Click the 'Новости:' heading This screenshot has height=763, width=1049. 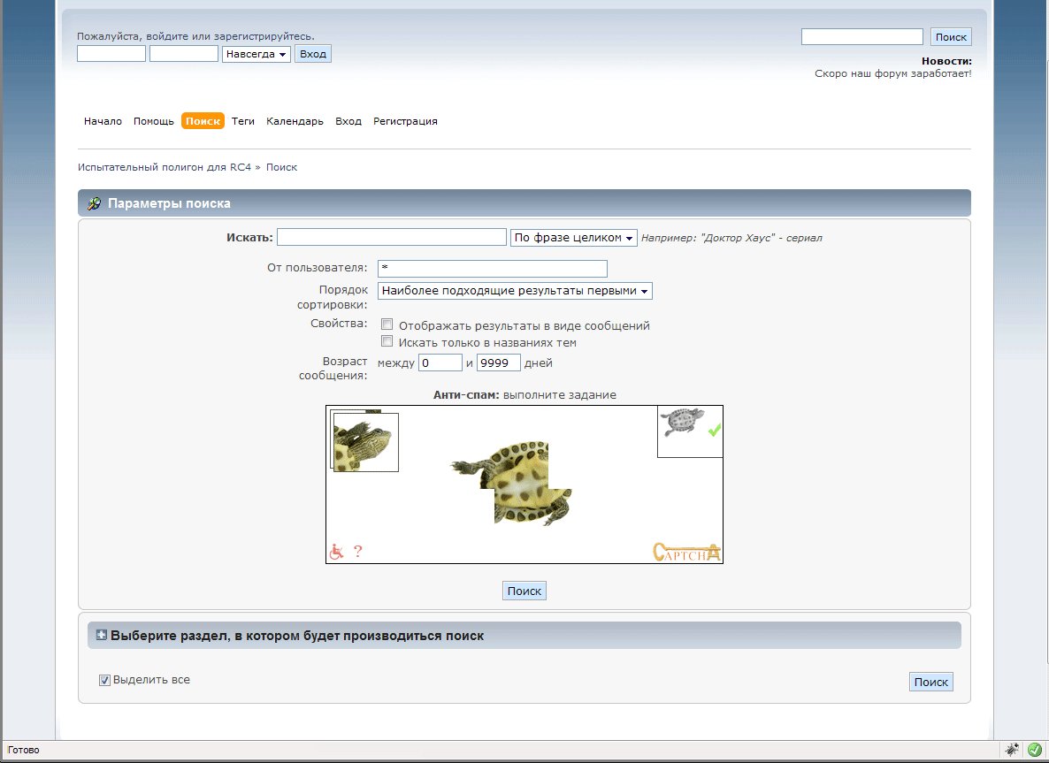(x=946, y=61)
